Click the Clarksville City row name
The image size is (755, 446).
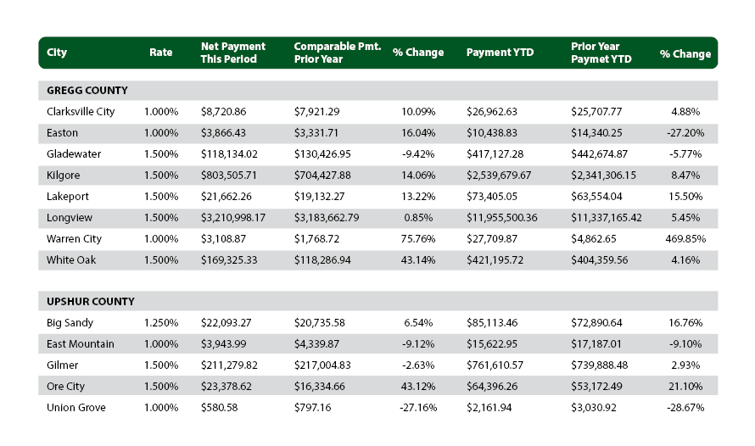pos(81,111)
